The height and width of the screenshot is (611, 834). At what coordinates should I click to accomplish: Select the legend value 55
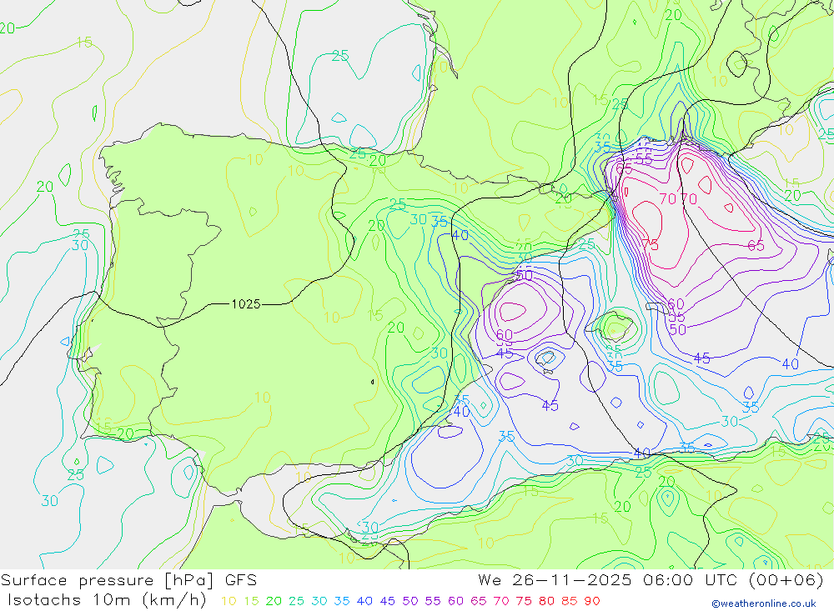(432, 601)
